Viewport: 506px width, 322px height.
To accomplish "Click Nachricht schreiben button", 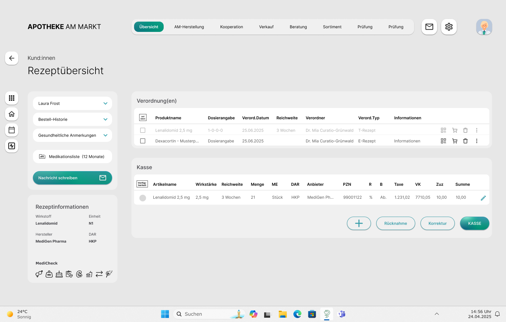I will 73,178.
